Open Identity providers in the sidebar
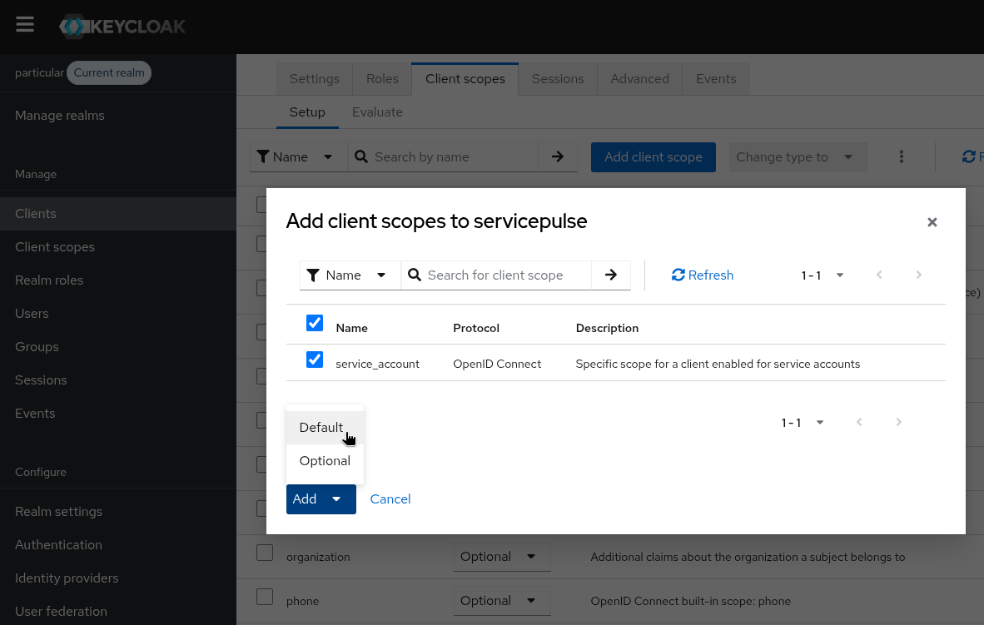 coord(118,578)
